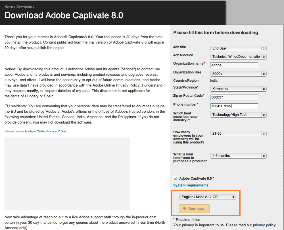Click the Adobe Captivate 8.0 product icon
This screenshot has height=230, width=284.
[176, 178]
